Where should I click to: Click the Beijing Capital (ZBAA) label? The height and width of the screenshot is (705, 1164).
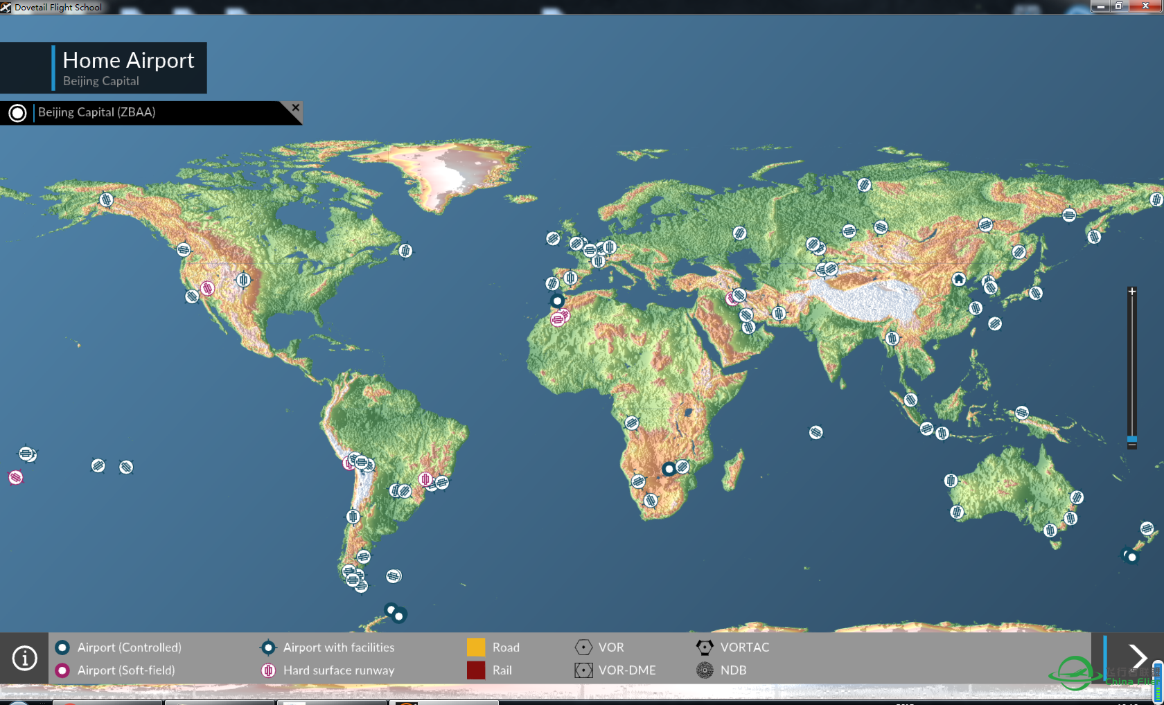(x=96, y=112)
